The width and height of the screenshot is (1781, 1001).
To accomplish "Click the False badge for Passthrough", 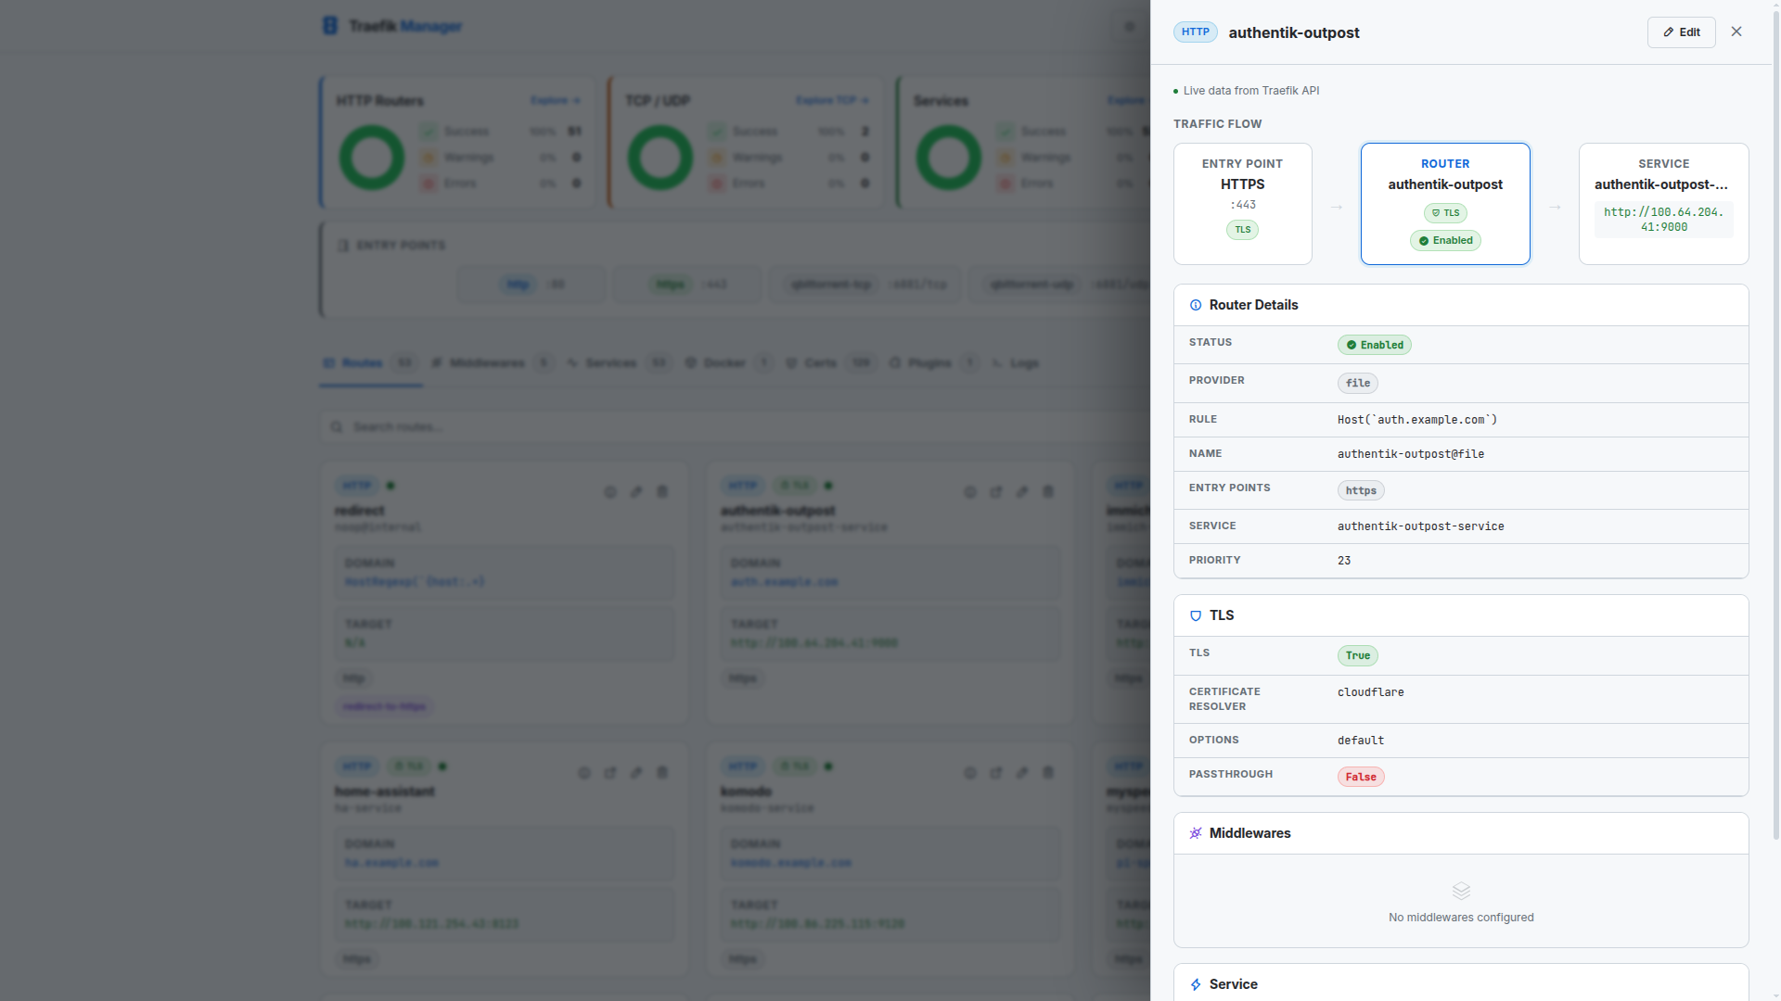I will [x=1360, y=777].
